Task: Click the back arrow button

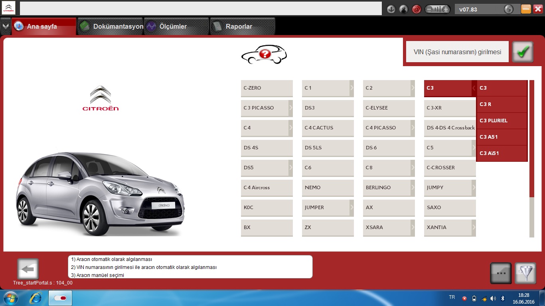Action: pos(28,269)
